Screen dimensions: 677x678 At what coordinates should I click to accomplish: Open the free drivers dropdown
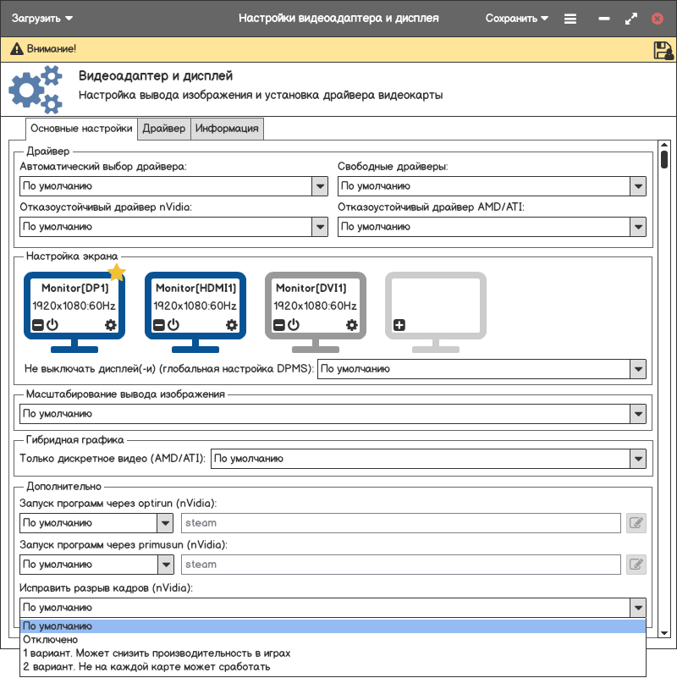pos(638,186)
